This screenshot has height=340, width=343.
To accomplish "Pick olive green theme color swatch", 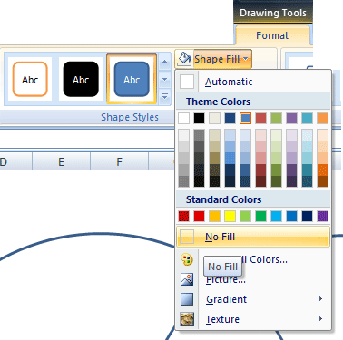I will (276, 118).
